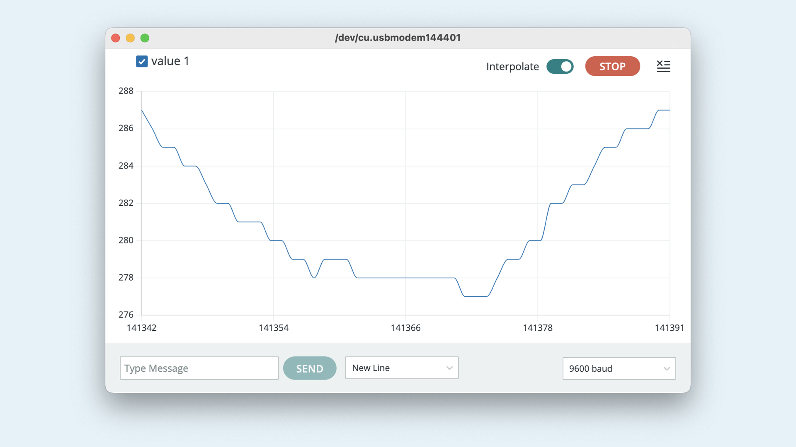Uncheck the value 1 checkbox
The image size is (796, 447).
(142, 61)
